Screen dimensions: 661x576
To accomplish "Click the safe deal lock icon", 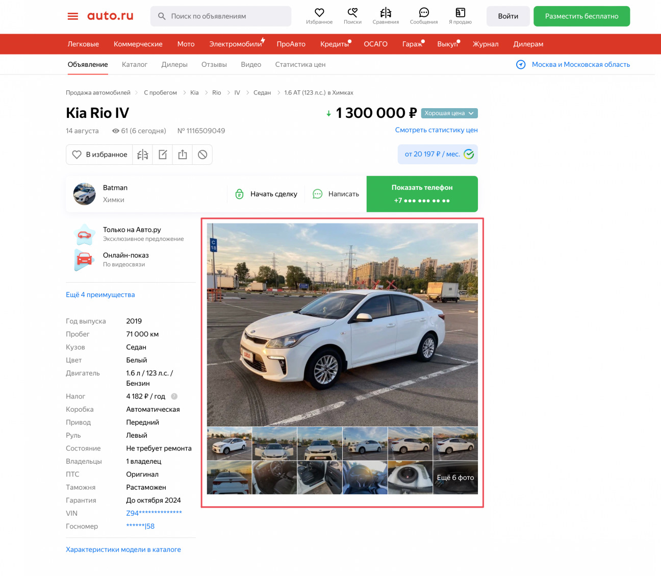I will pos(239,194).
